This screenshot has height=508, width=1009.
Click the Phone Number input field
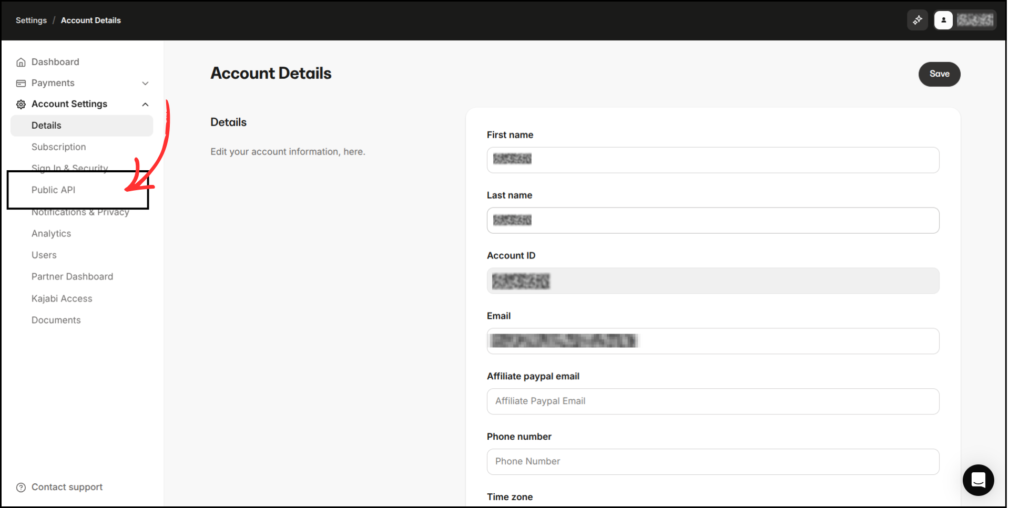coord(712,461)
